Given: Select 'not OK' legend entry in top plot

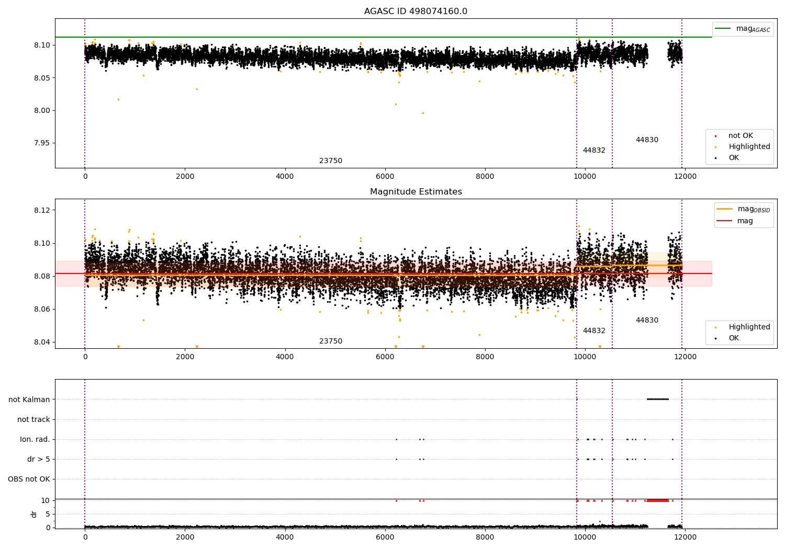Looking at the screenshot, I should tap(741, 136).
